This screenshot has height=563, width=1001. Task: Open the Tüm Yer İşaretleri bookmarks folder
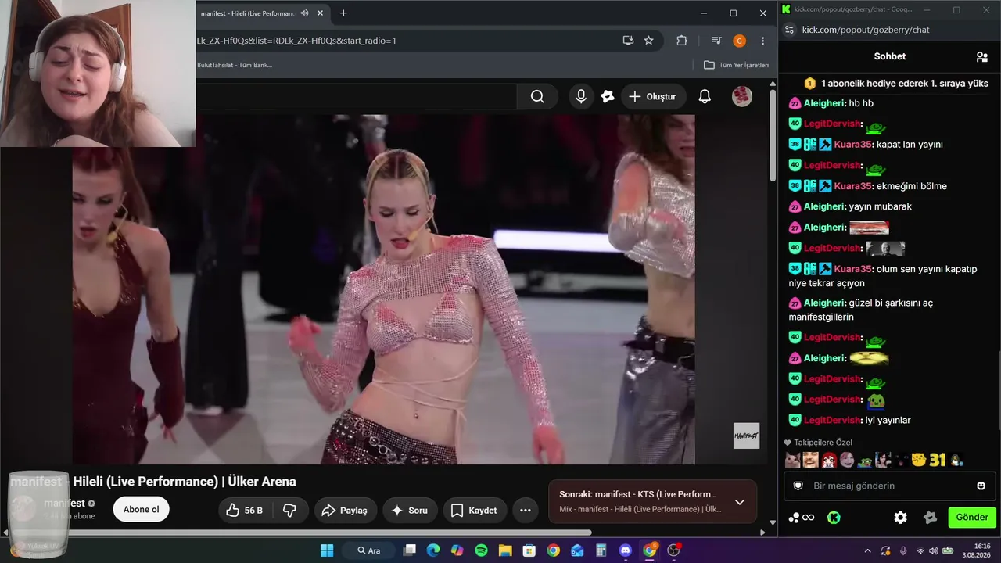[737, 65]
